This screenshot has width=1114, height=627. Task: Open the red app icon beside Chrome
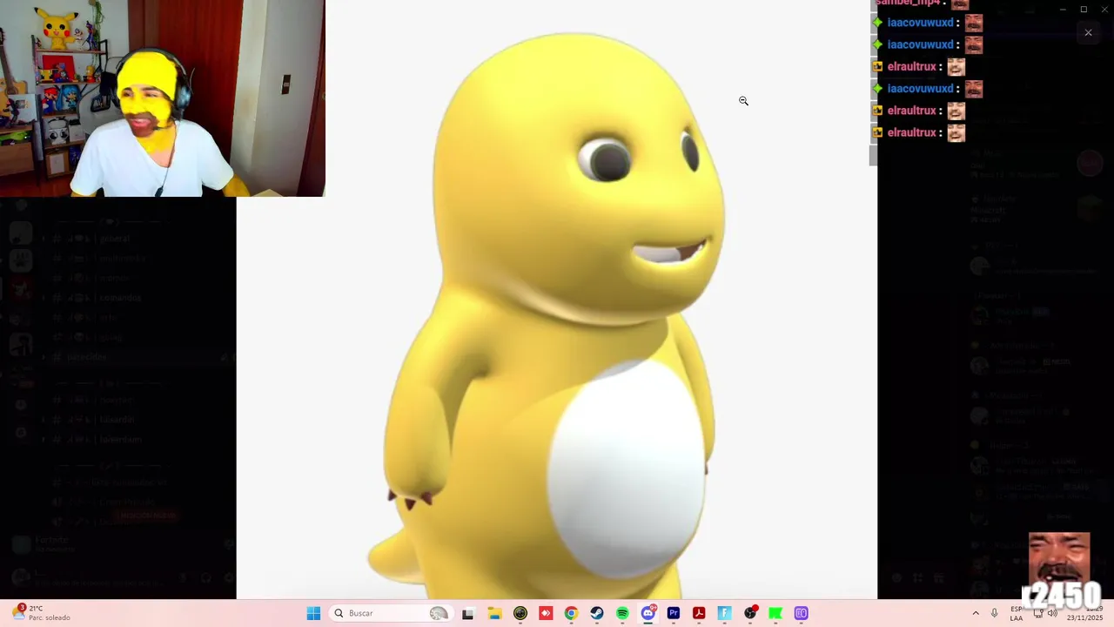(x=546, y=613)
